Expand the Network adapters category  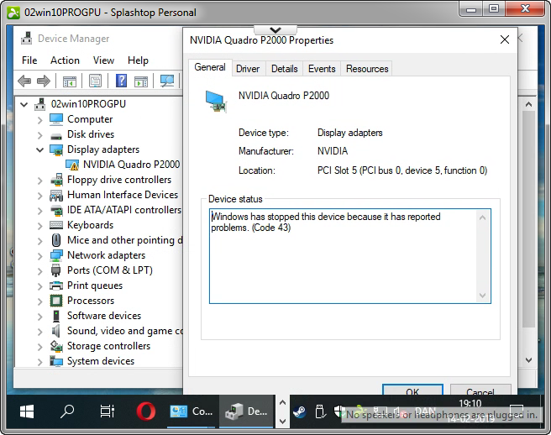(x=39, y=256)
